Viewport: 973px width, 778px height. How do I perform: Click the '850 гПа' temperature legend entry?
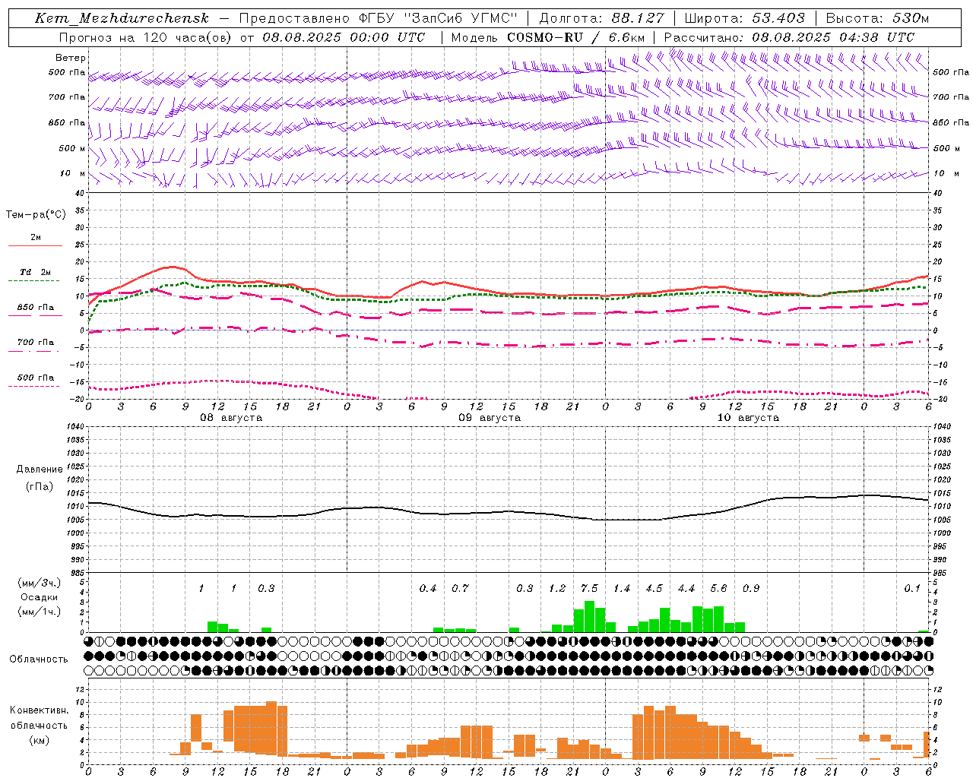pyautogui.click(x=36, y=307)
